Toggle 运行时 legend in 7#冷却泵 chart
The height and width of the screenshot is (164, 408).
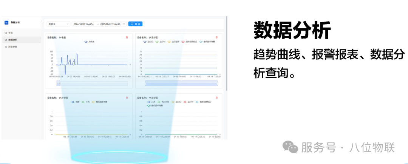pyautogui.click(x=189, y=102)
